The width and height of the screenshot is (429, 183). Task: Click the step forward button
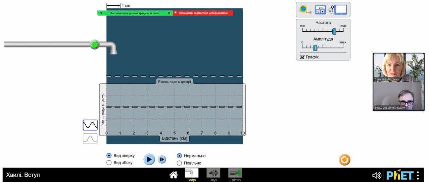[162, 160]
